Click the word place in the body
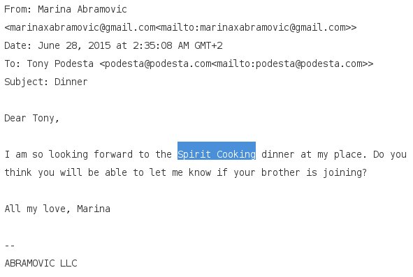The width and height of the screenshot is (413, 277). point(348,155)
